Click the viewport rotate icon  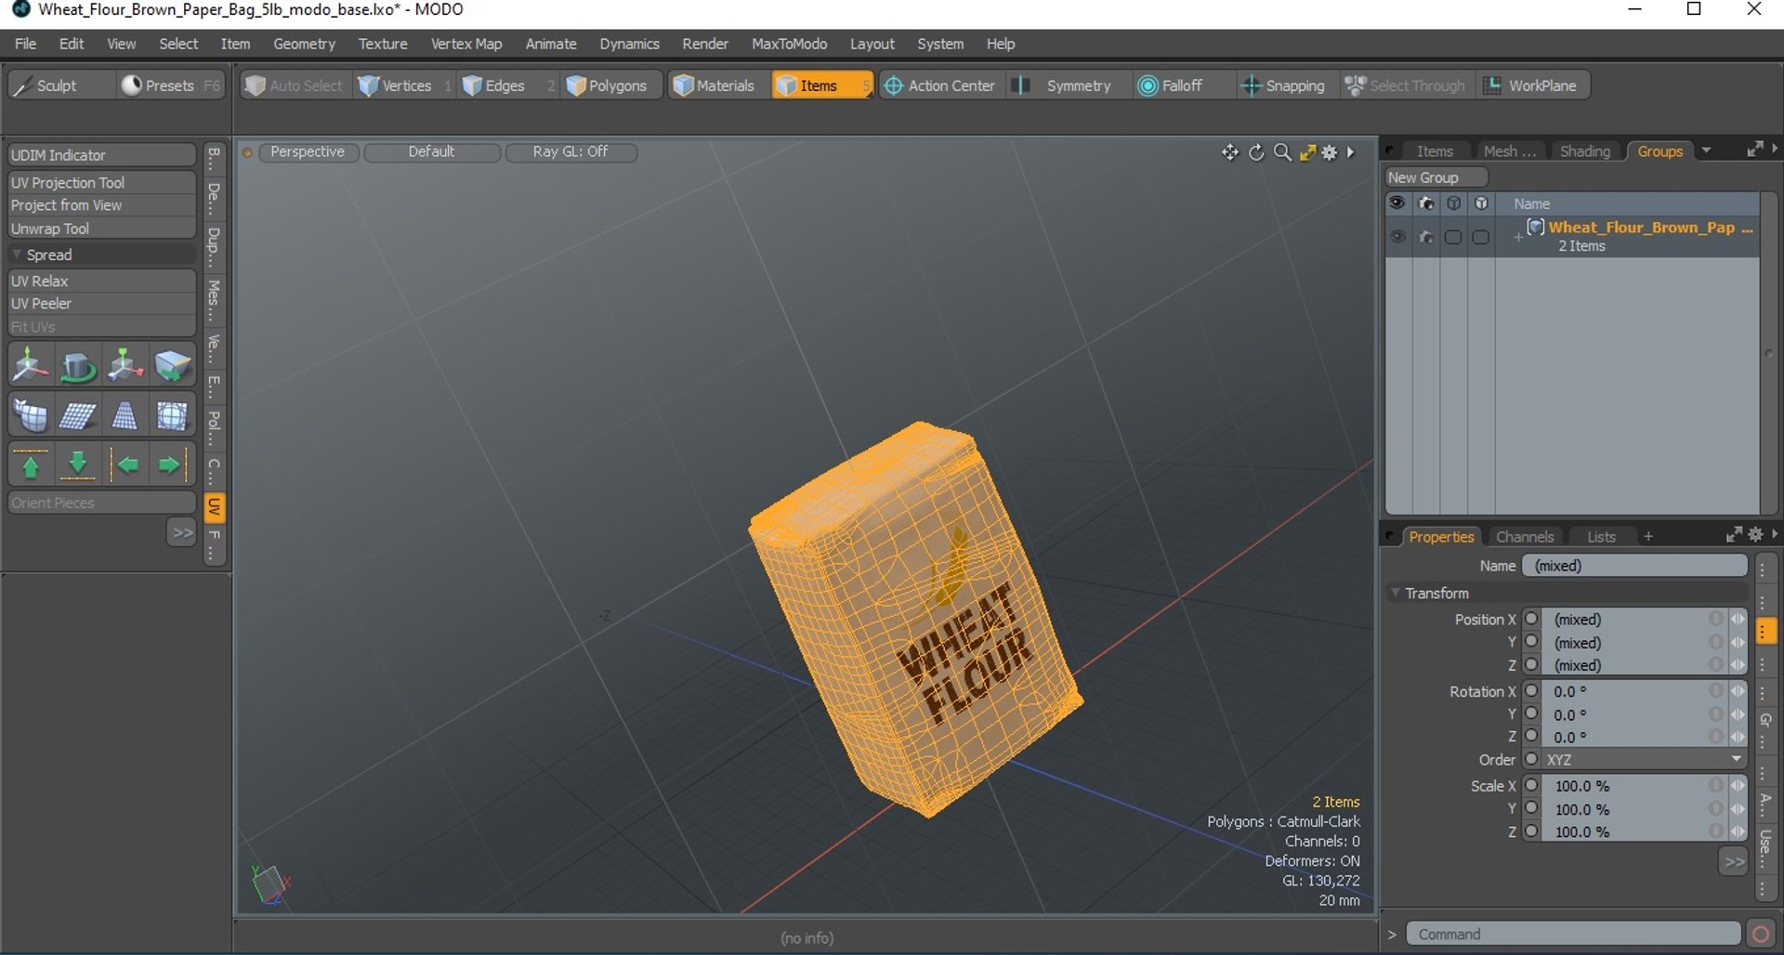tap(1256, 152)
